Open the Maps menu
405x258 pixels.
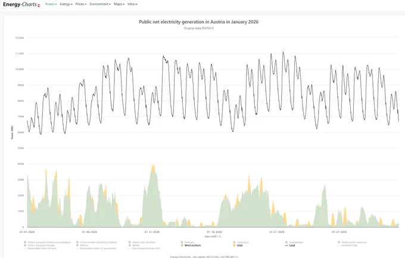(119, 4)
